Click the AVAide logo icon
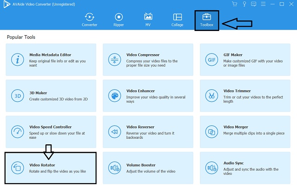The width and height of the screenshot is (297, 192). pos(7,4)
